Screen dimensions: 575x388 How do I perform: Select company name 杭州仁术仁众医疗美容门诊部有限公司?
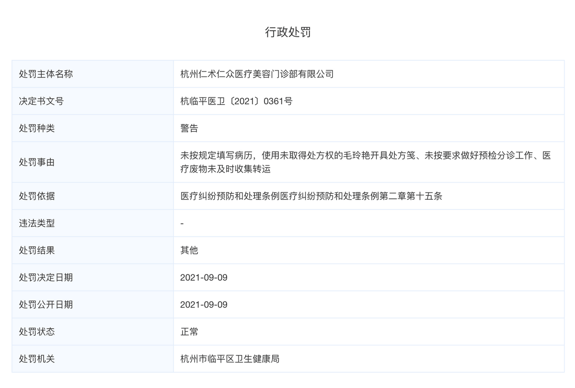256,74
